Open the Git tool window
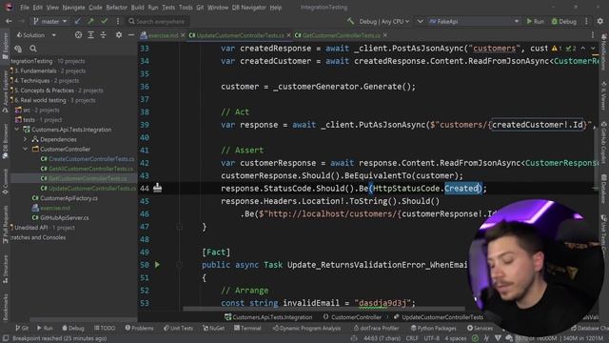609x343 pixels. pos(22,328)
